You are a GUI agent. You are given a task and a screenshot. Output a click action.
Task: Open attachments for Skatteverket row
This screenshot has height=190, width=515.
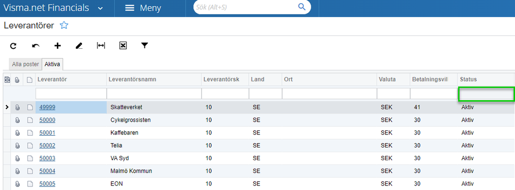point(18,107)
